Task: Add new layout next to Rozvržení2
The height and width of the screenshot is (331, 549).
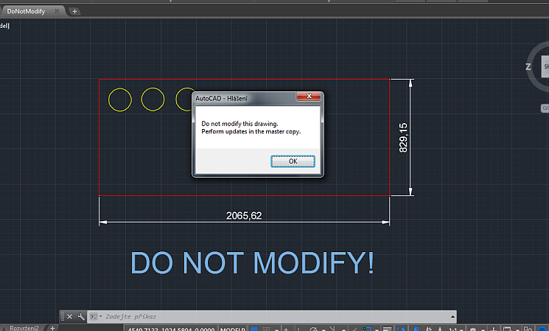Action: (52, 327)
